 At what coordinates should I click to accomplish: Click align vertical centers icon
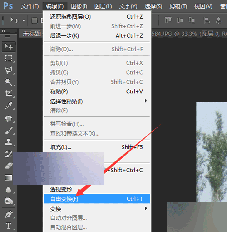coord(180,20)
